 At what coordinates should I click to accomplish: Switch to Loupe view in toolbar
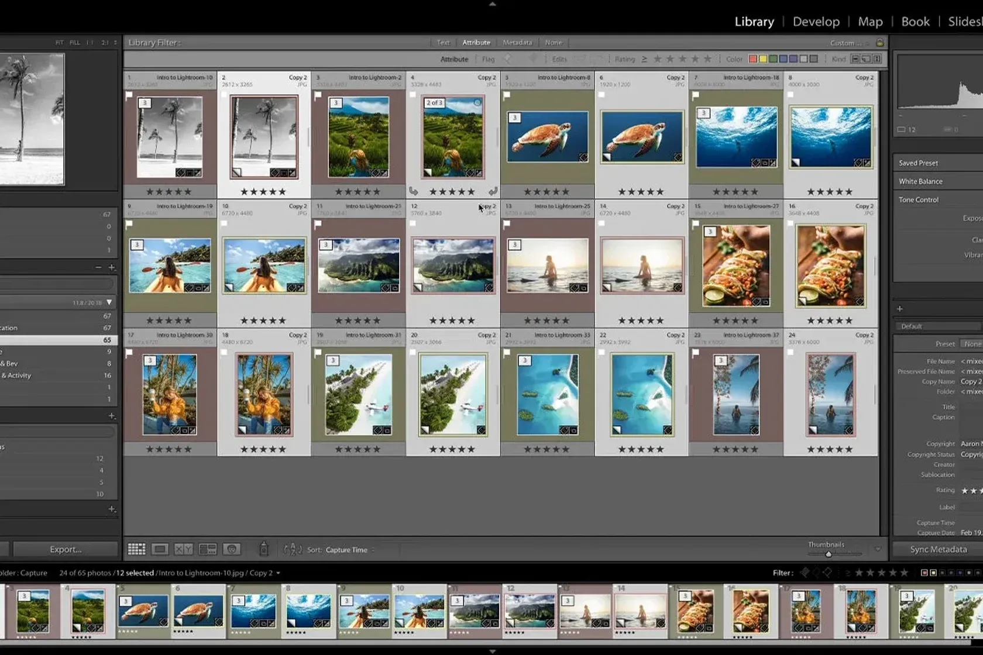pyautogui.click(x=160, y=549)
